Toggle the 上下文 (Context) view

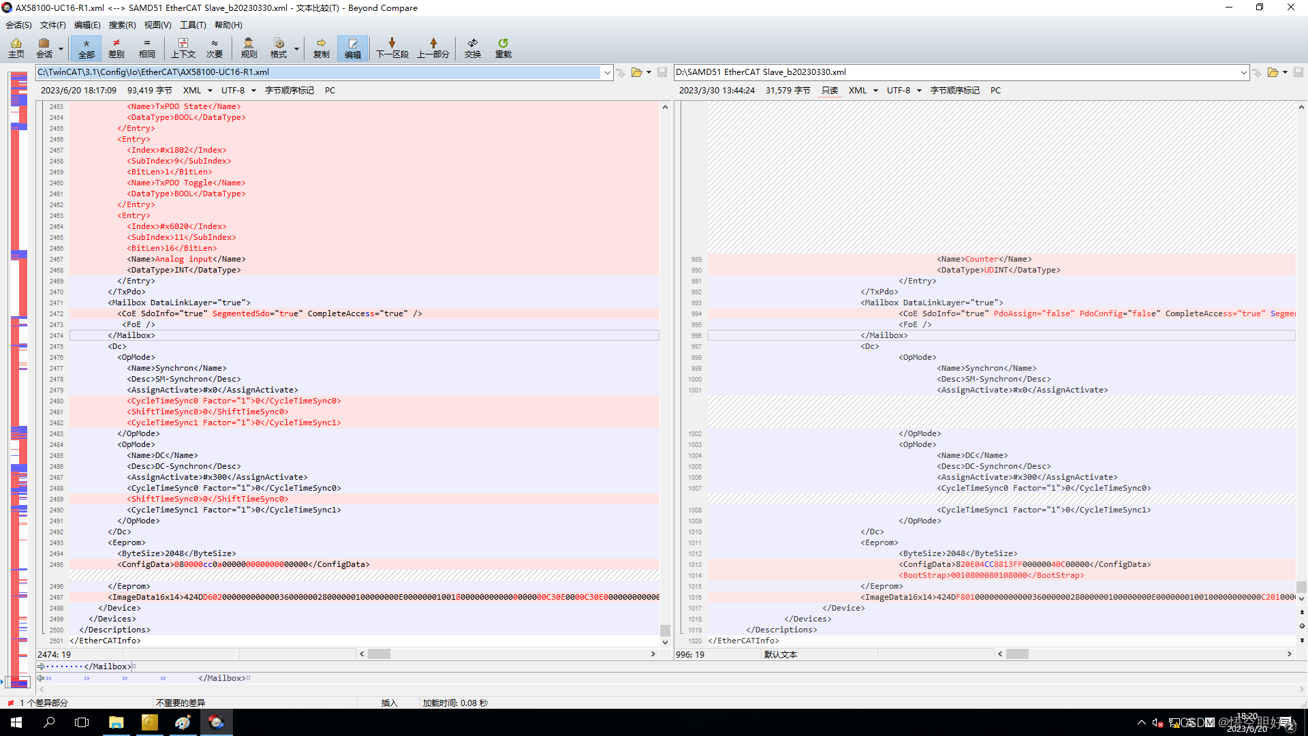pos(183,48)
